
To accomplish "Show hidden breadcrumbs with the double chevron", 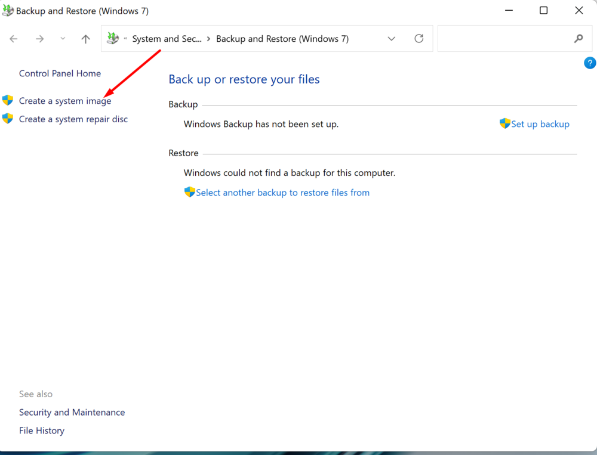I will [x=125, y=39].
